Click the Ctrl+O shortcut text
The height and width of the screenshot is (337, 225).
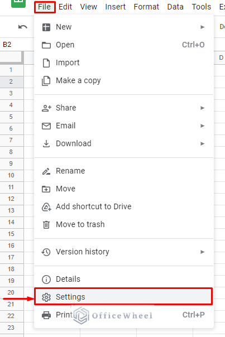(193, 45)
